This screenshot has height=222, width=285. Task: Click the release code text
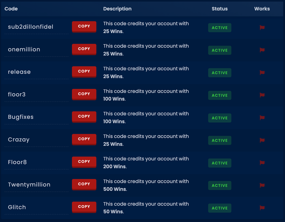coord(19,72)
